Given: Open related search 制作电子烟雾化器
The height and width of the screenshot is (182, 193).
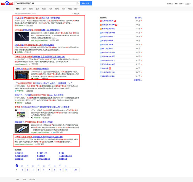Looking at the screenshot, I should (44, 159).
